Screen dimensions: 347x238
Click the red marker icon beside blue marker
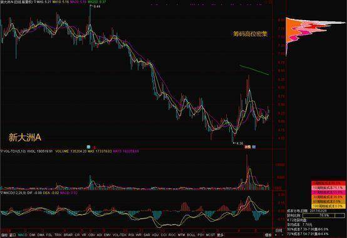click(x=94, y=147)
